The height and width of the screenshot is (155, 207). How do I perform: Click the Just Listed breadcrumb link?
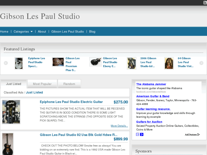coord(34,92)
